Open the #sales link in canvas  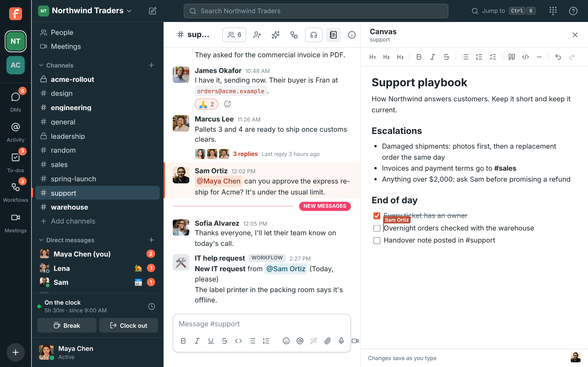click(505, 168)
